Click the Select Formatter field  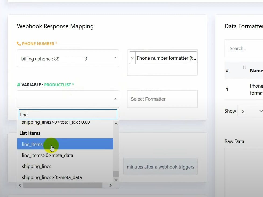162,99
